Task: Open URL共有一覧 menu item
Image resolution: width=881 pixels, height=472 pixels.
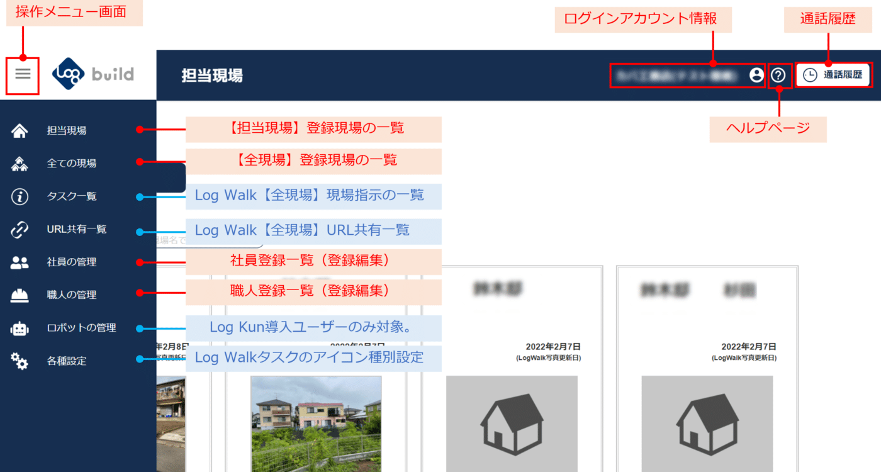Action: pos(78,229)
